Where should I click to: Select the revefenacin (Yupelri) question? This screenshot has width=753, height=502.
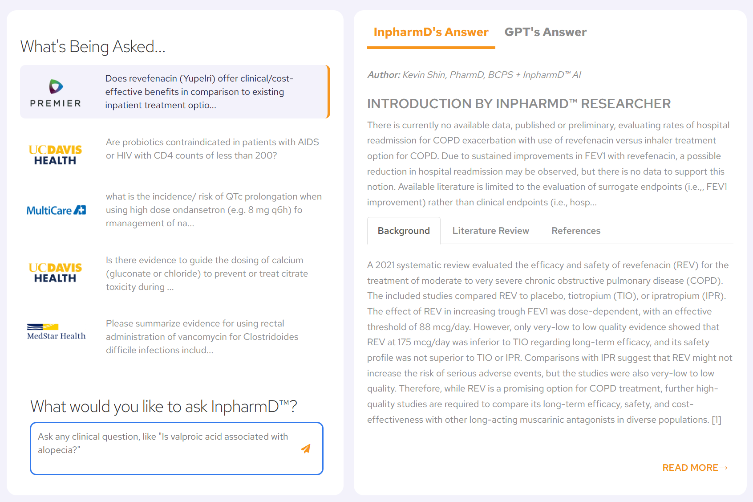[x=174, y=92]
